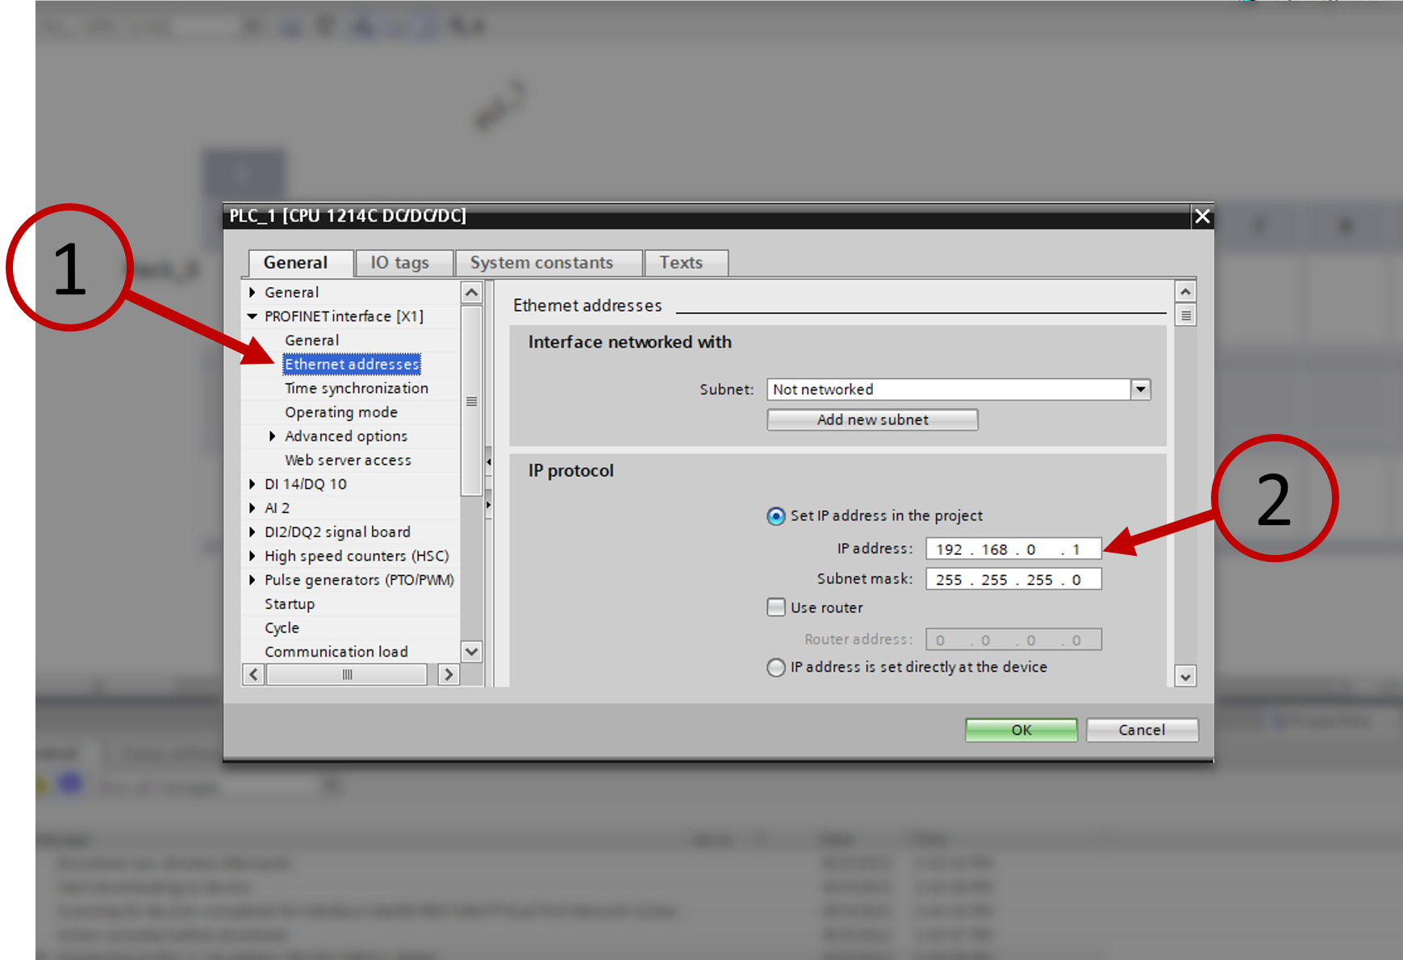This screenshot has width=1403, height=960.
Task: Select Time synchronization in the tree
Action: (356, 388)
